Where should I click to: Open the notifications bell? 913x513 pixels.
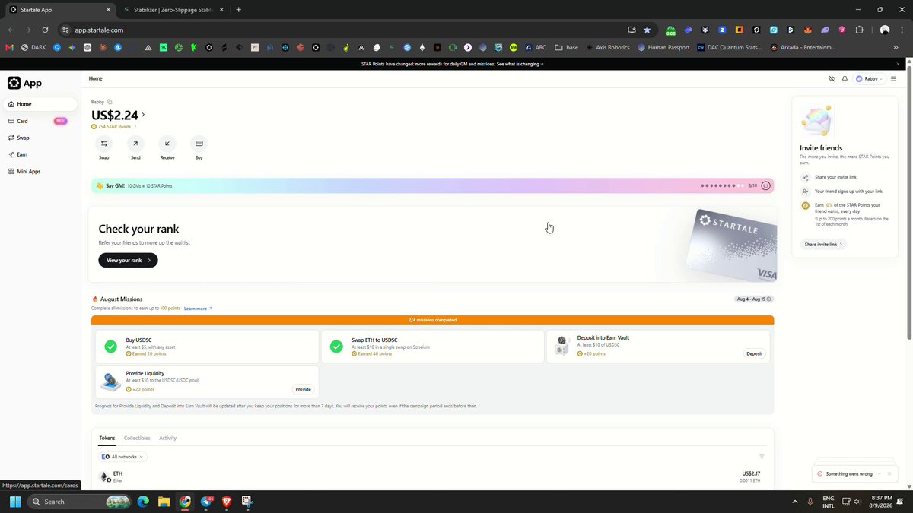845,78
